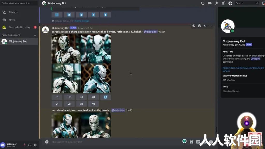Screen dimensions: 265x149
Task: Open attachment plus icon in message bar
Action: click(x=47, y=142)
